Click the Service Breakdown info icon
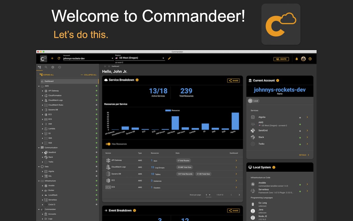 coord(137,80)
